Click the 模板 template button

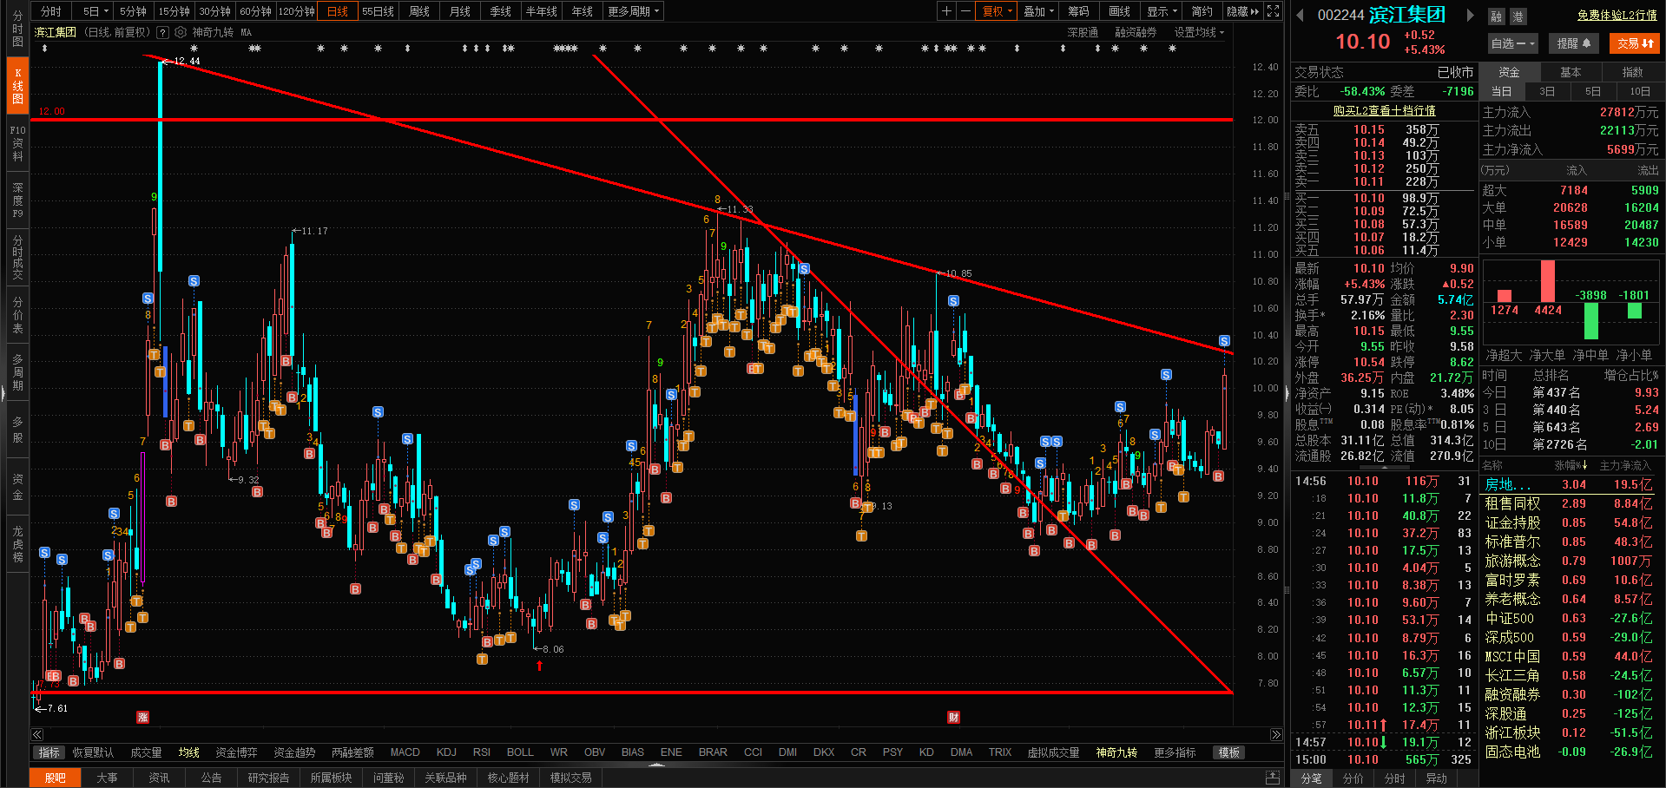(1228, 752)
